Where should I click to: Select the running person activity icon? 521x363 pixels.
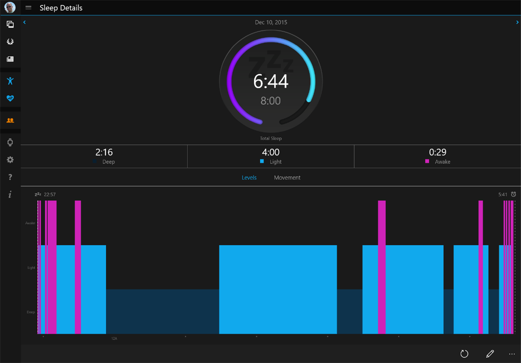(10, 81)
